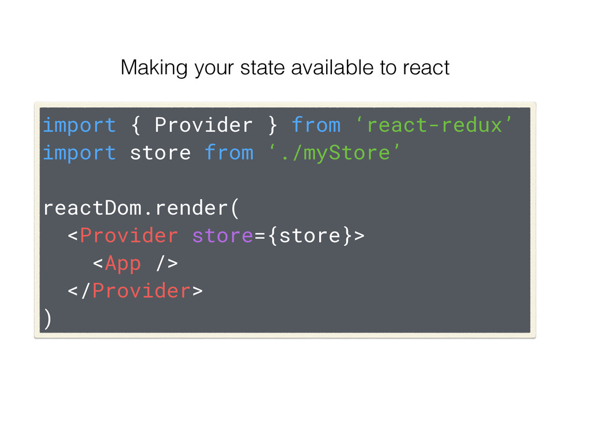This screenshot has height=442, width=590.
Task: Click the word 'store' in second import
Action: (x=160, y=153)
